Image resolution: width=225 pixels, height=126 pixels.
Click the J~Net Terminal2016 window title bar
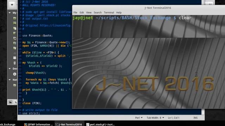(157, 8)
